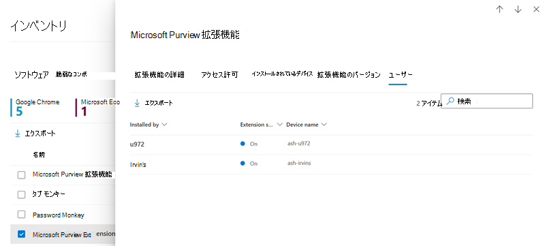This screenshot has width=545, height=246.
Task: Click エクスポート in the inventory list
Action: click(40, 134)
